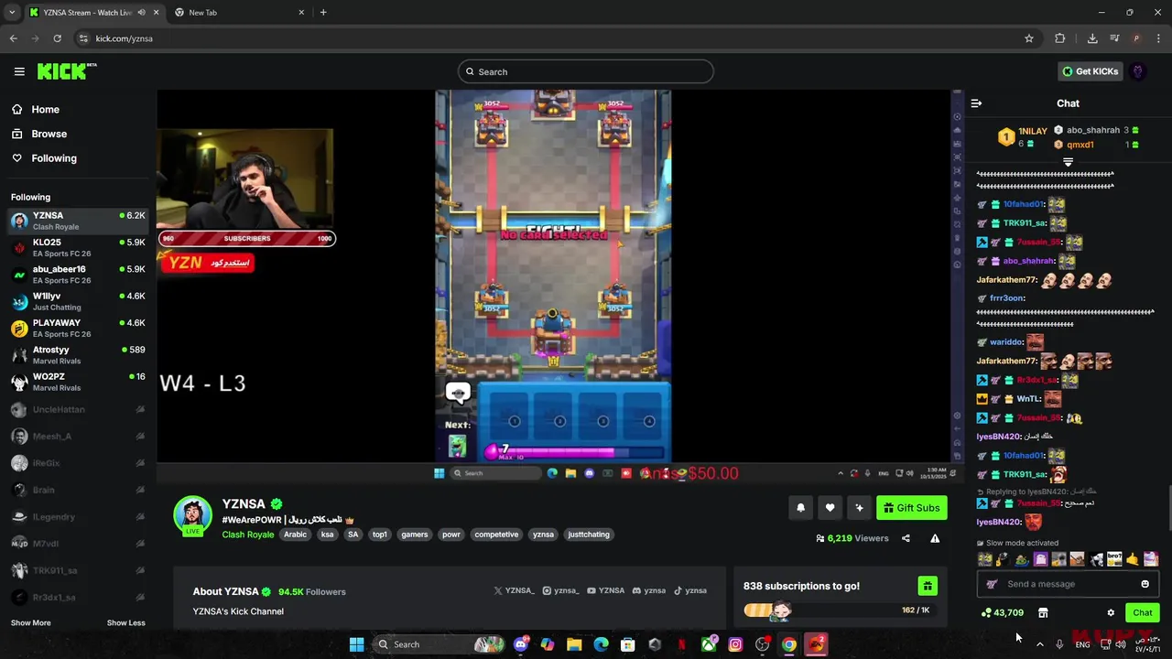Click the YZNSA streamer avatar with LIVE badge
Screen dimensions: 1172x659
[x=192, y=516]
